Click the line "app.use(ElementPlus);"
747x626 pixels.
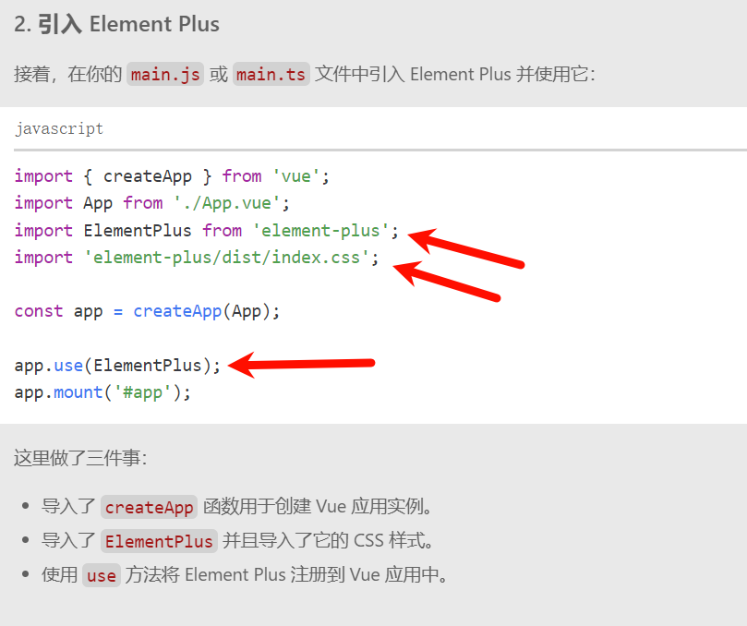pyautogui.click(x=117, y=366)
